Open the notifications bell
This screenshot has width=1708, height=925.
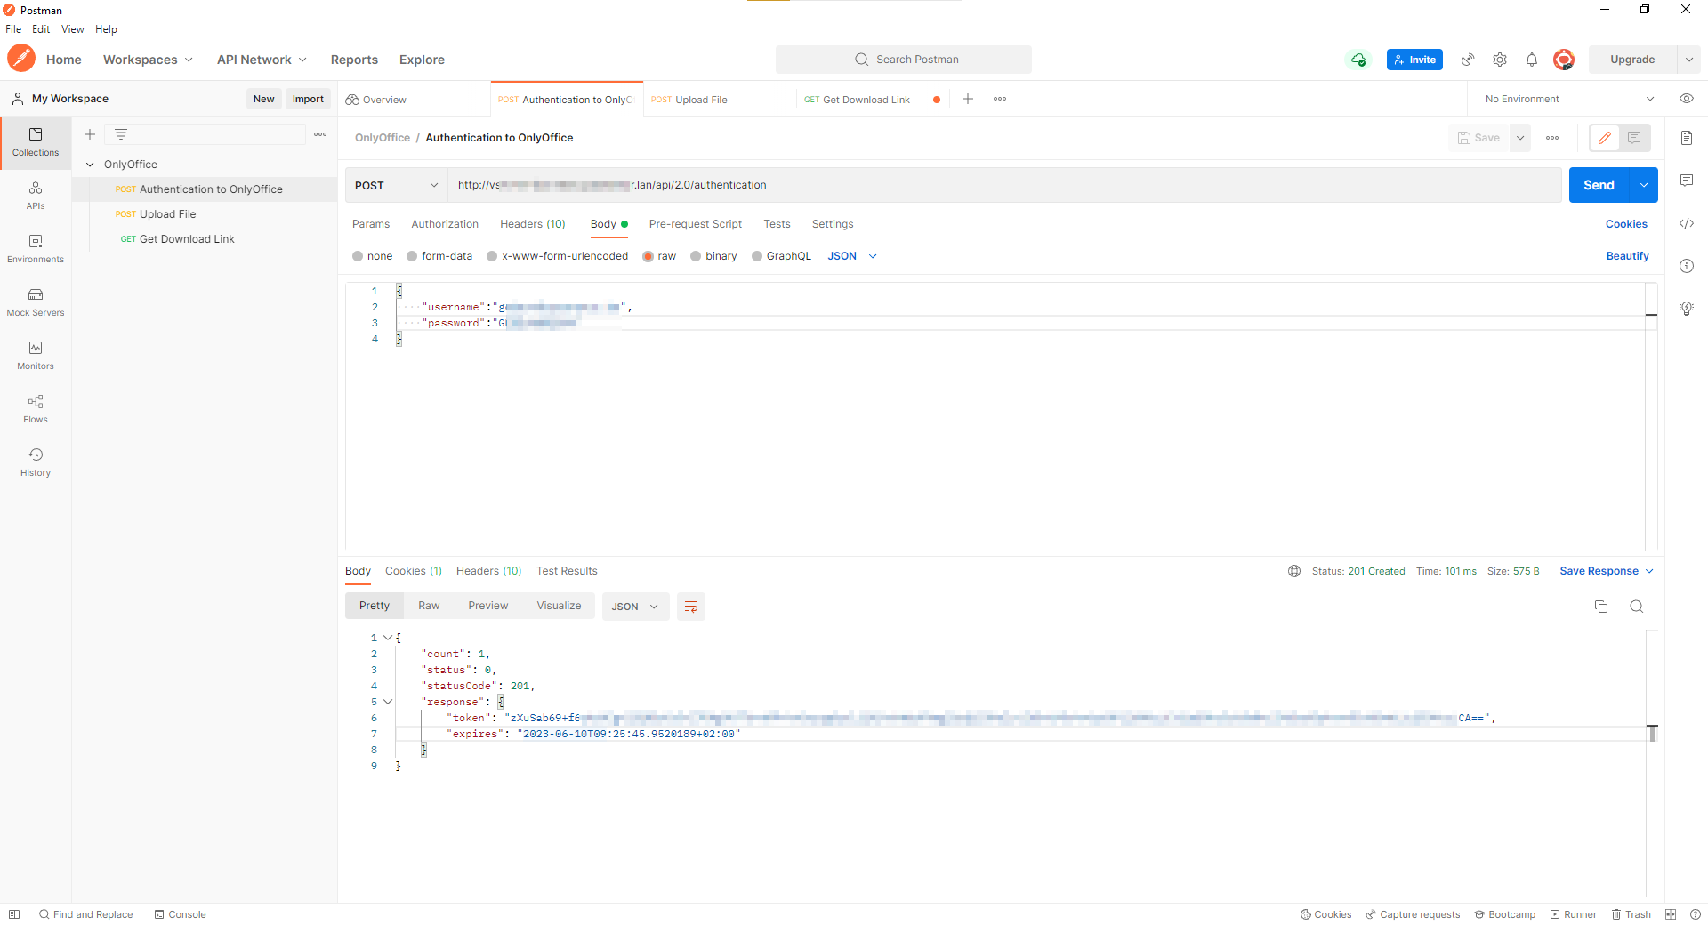tap(1532, 60)
